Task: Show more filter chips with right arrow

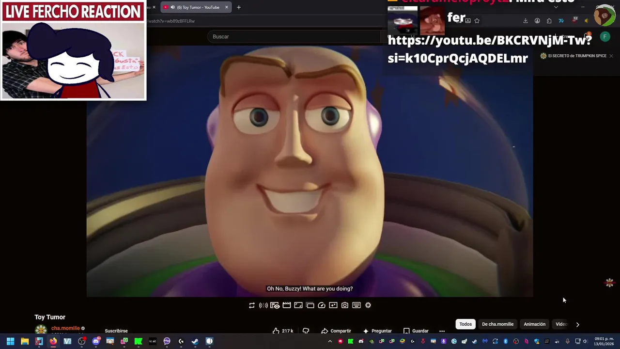Action: coord(577,324)
